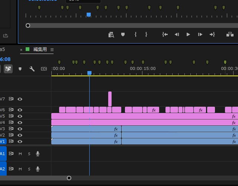Screen dimensions: 238x186
Task: Click the Lift/Extract icon in monitor
Action: point(230,34)
